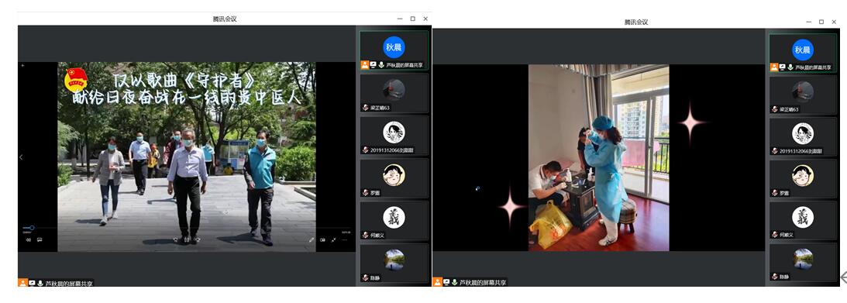Skip backward in the shared video
Screen dimensions: 847x303
(x=176, y=239)
